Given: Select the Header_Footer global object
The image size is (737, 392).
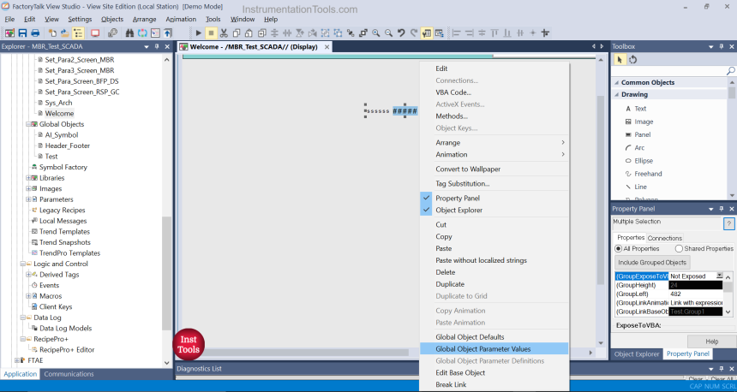Looking at the screenshot, I should [67, 146].
